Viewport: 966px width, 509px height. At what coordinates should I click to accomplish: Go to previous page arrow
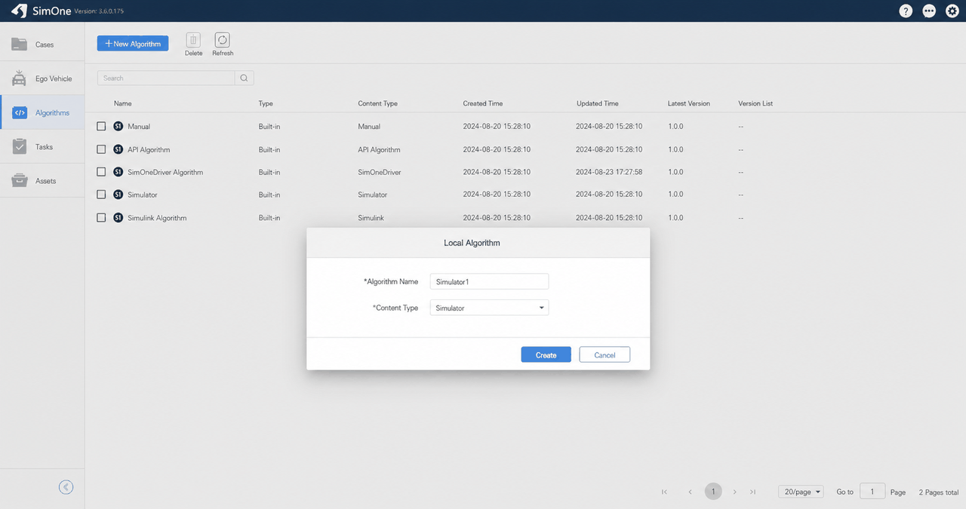690,492
